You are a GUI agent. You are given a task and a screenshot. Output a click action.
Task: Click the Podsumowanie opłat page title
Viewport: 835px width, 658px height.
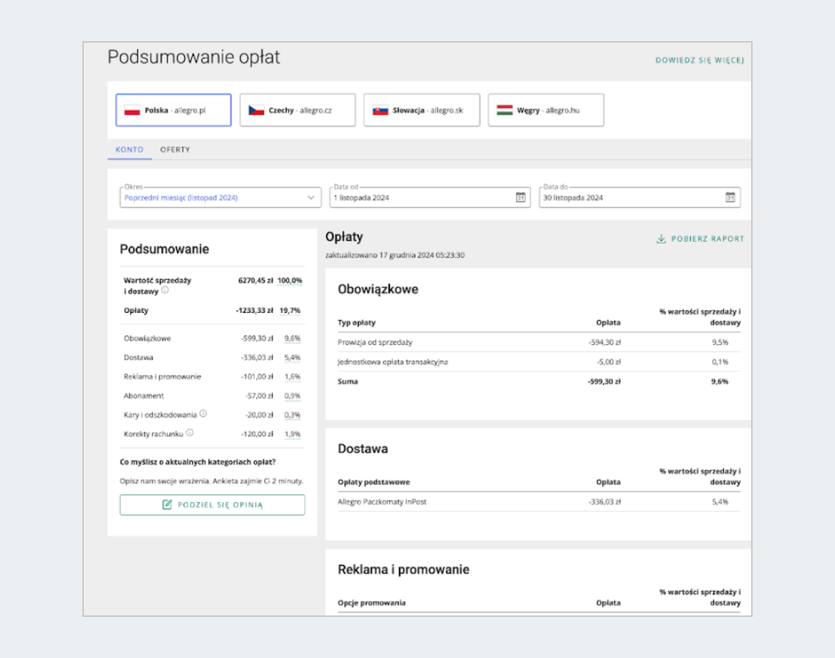[x=193, y=58]
